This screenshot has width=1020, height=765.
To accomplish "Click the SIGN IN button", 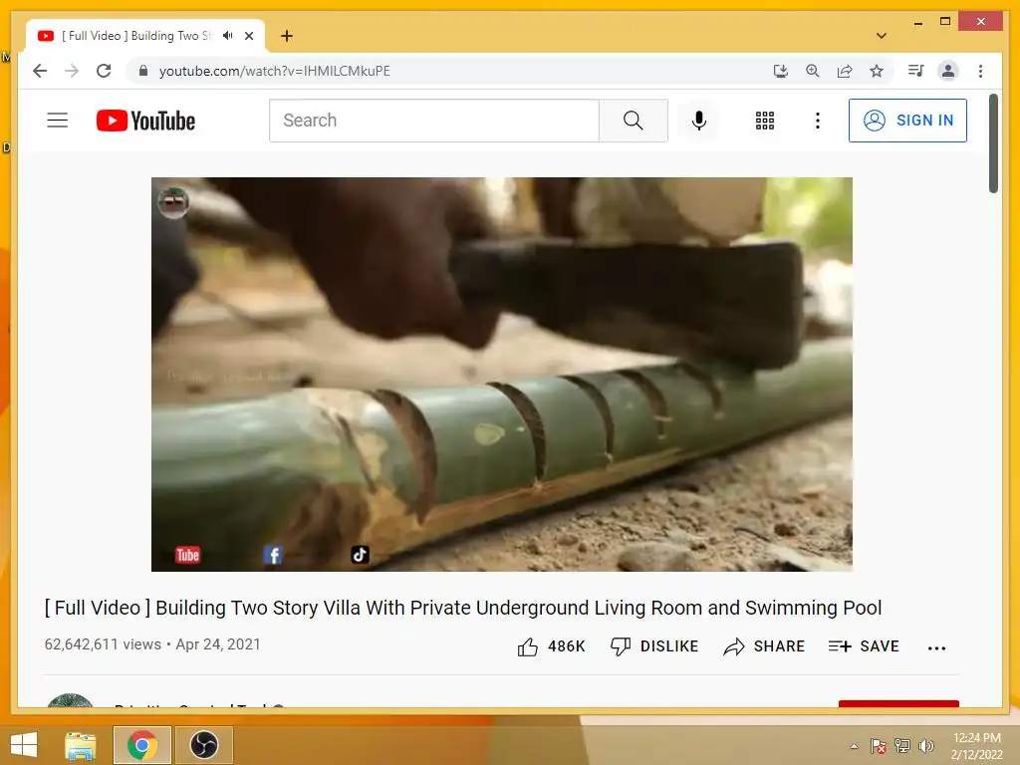I will point(907,121).
